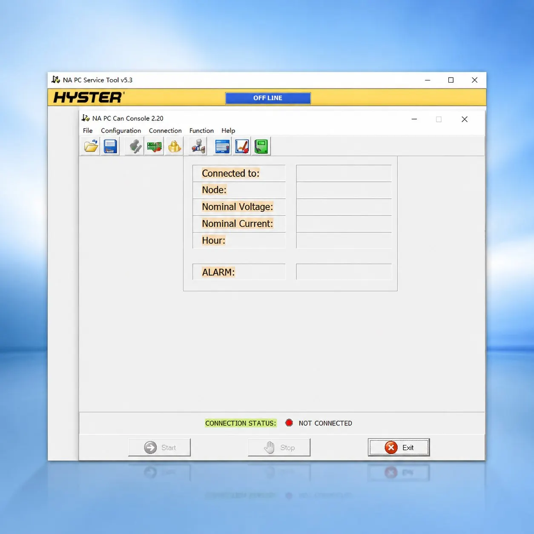
Task: Close the NA PC Service Tool window
Action: point(474,80)
